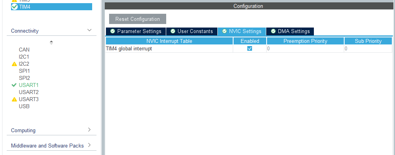Switch to the NVIC Settings tab
This screenshot has height=155, width=395.
[242, 31]
